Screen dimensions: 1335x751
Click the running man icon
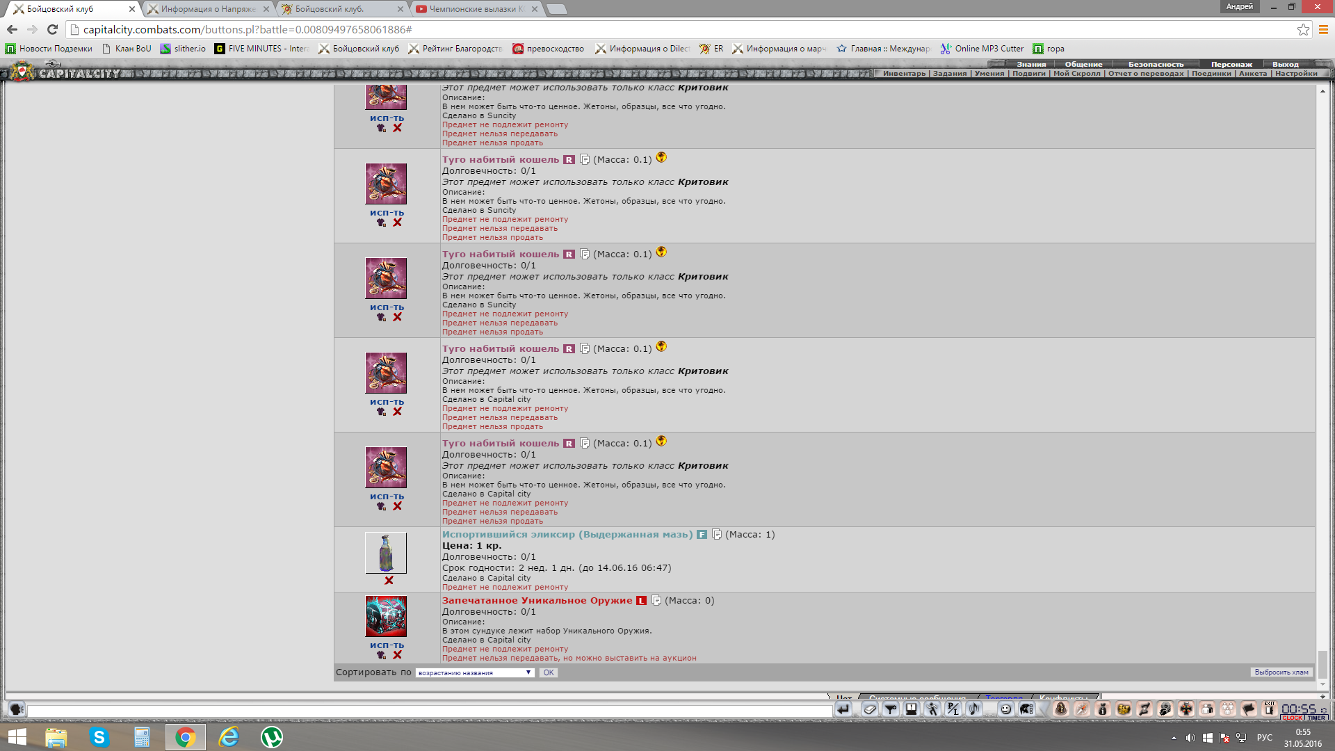(x=932, y=709)
